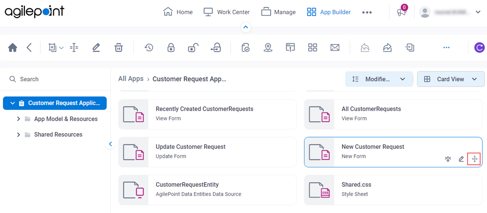Click the grayed reply arrow icon
Screen dimensions: 487x213
click(365, 47)
